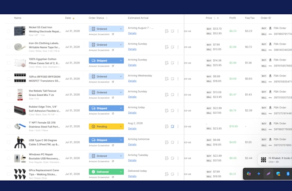Open Copilot icon in the system tray
This screenshot has width=292, height=191.
coord(249,174)
